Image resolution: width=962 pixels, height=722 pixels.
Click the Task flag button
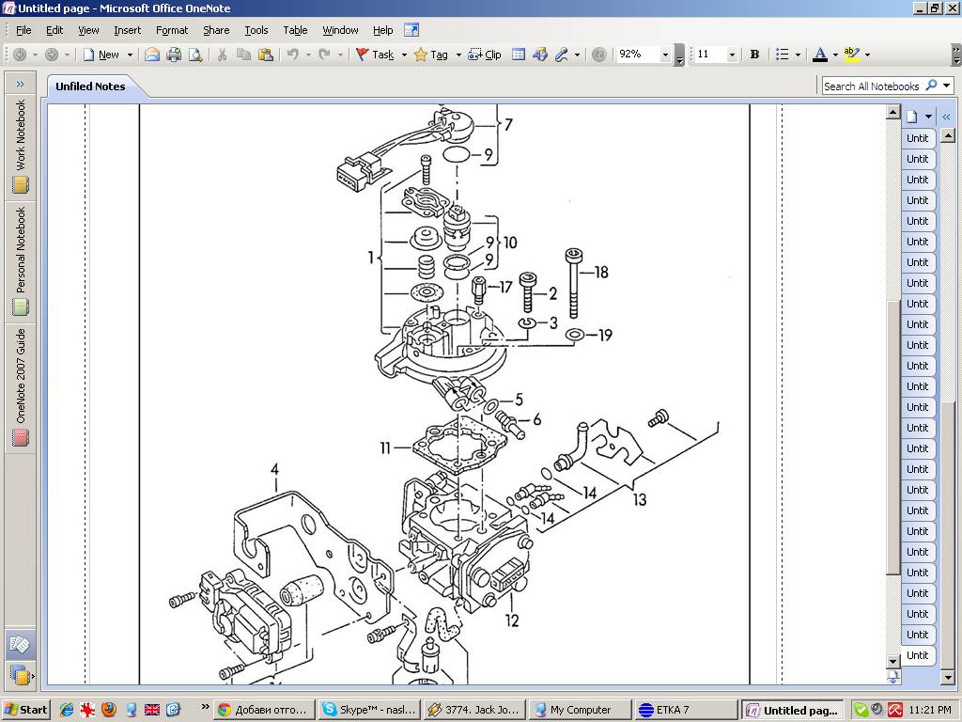pyautogui.click(x=375, y=55)
